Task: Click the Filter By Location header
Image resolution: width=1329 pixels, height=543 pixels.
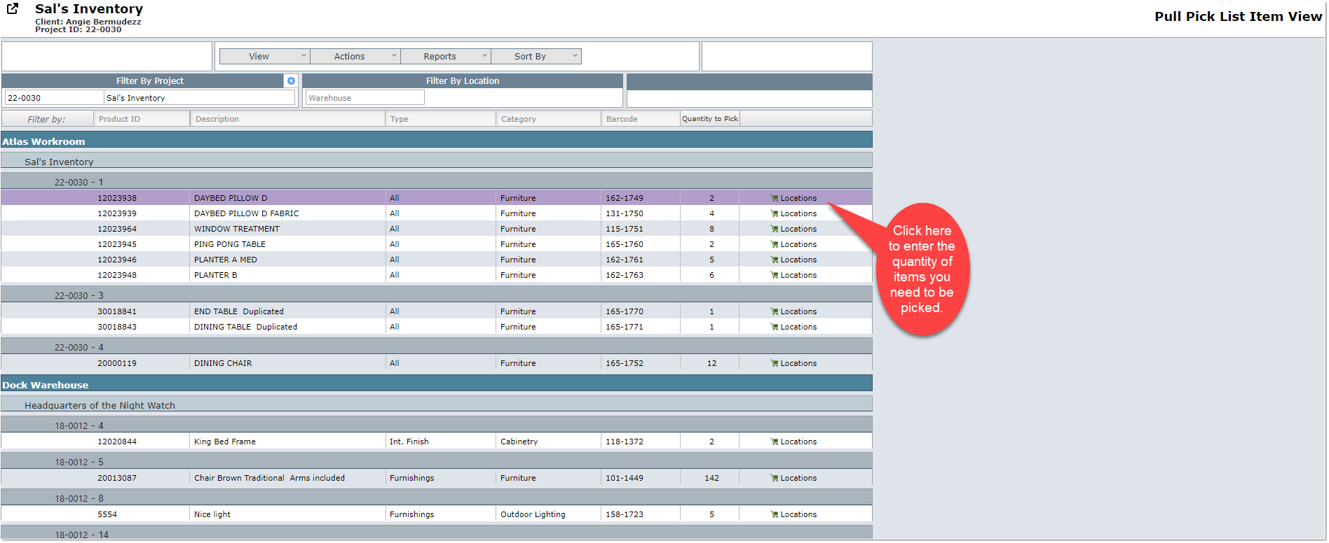Action: click(463, 81)
